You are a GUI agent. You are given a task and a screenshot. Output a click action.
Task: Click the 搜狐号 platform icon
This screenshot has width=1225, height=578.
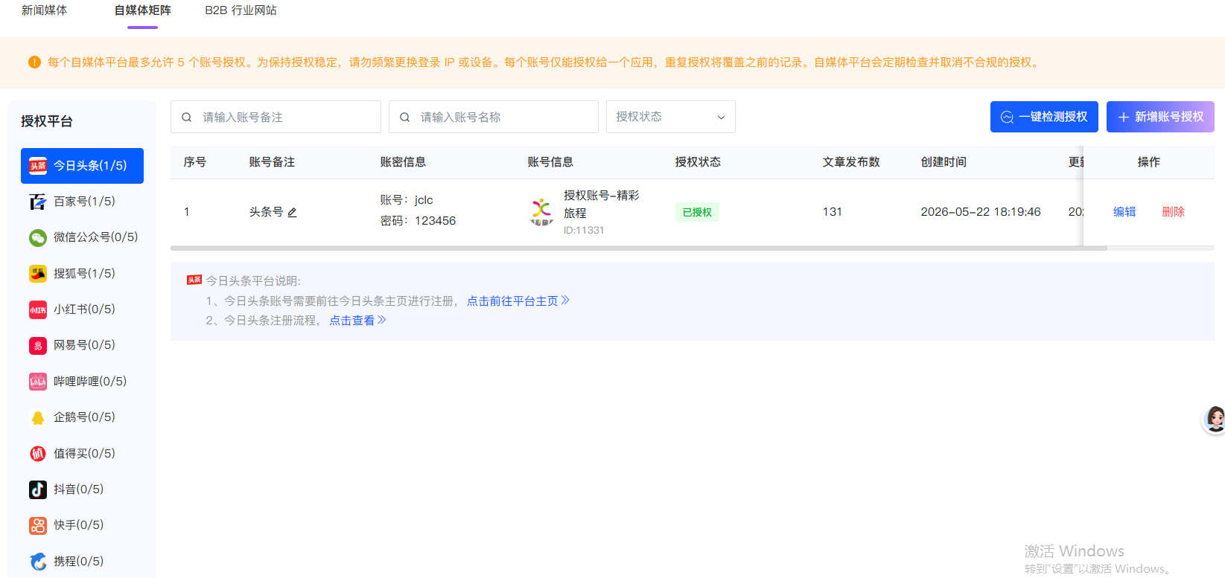(38, 274)
